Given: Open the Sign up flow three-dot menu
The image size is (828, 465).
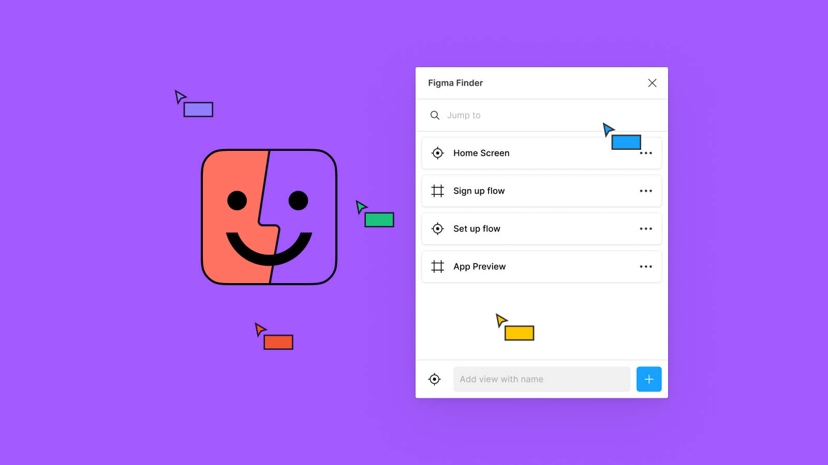Looking at the screenshot, I should pos(646,191).
